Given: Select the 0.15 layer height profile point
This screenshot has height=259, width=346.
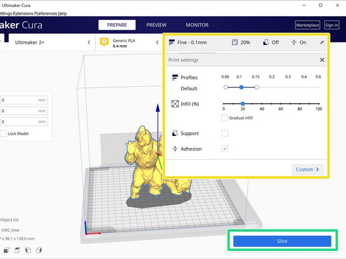Looking at the screenshot, I should (257, 87).
